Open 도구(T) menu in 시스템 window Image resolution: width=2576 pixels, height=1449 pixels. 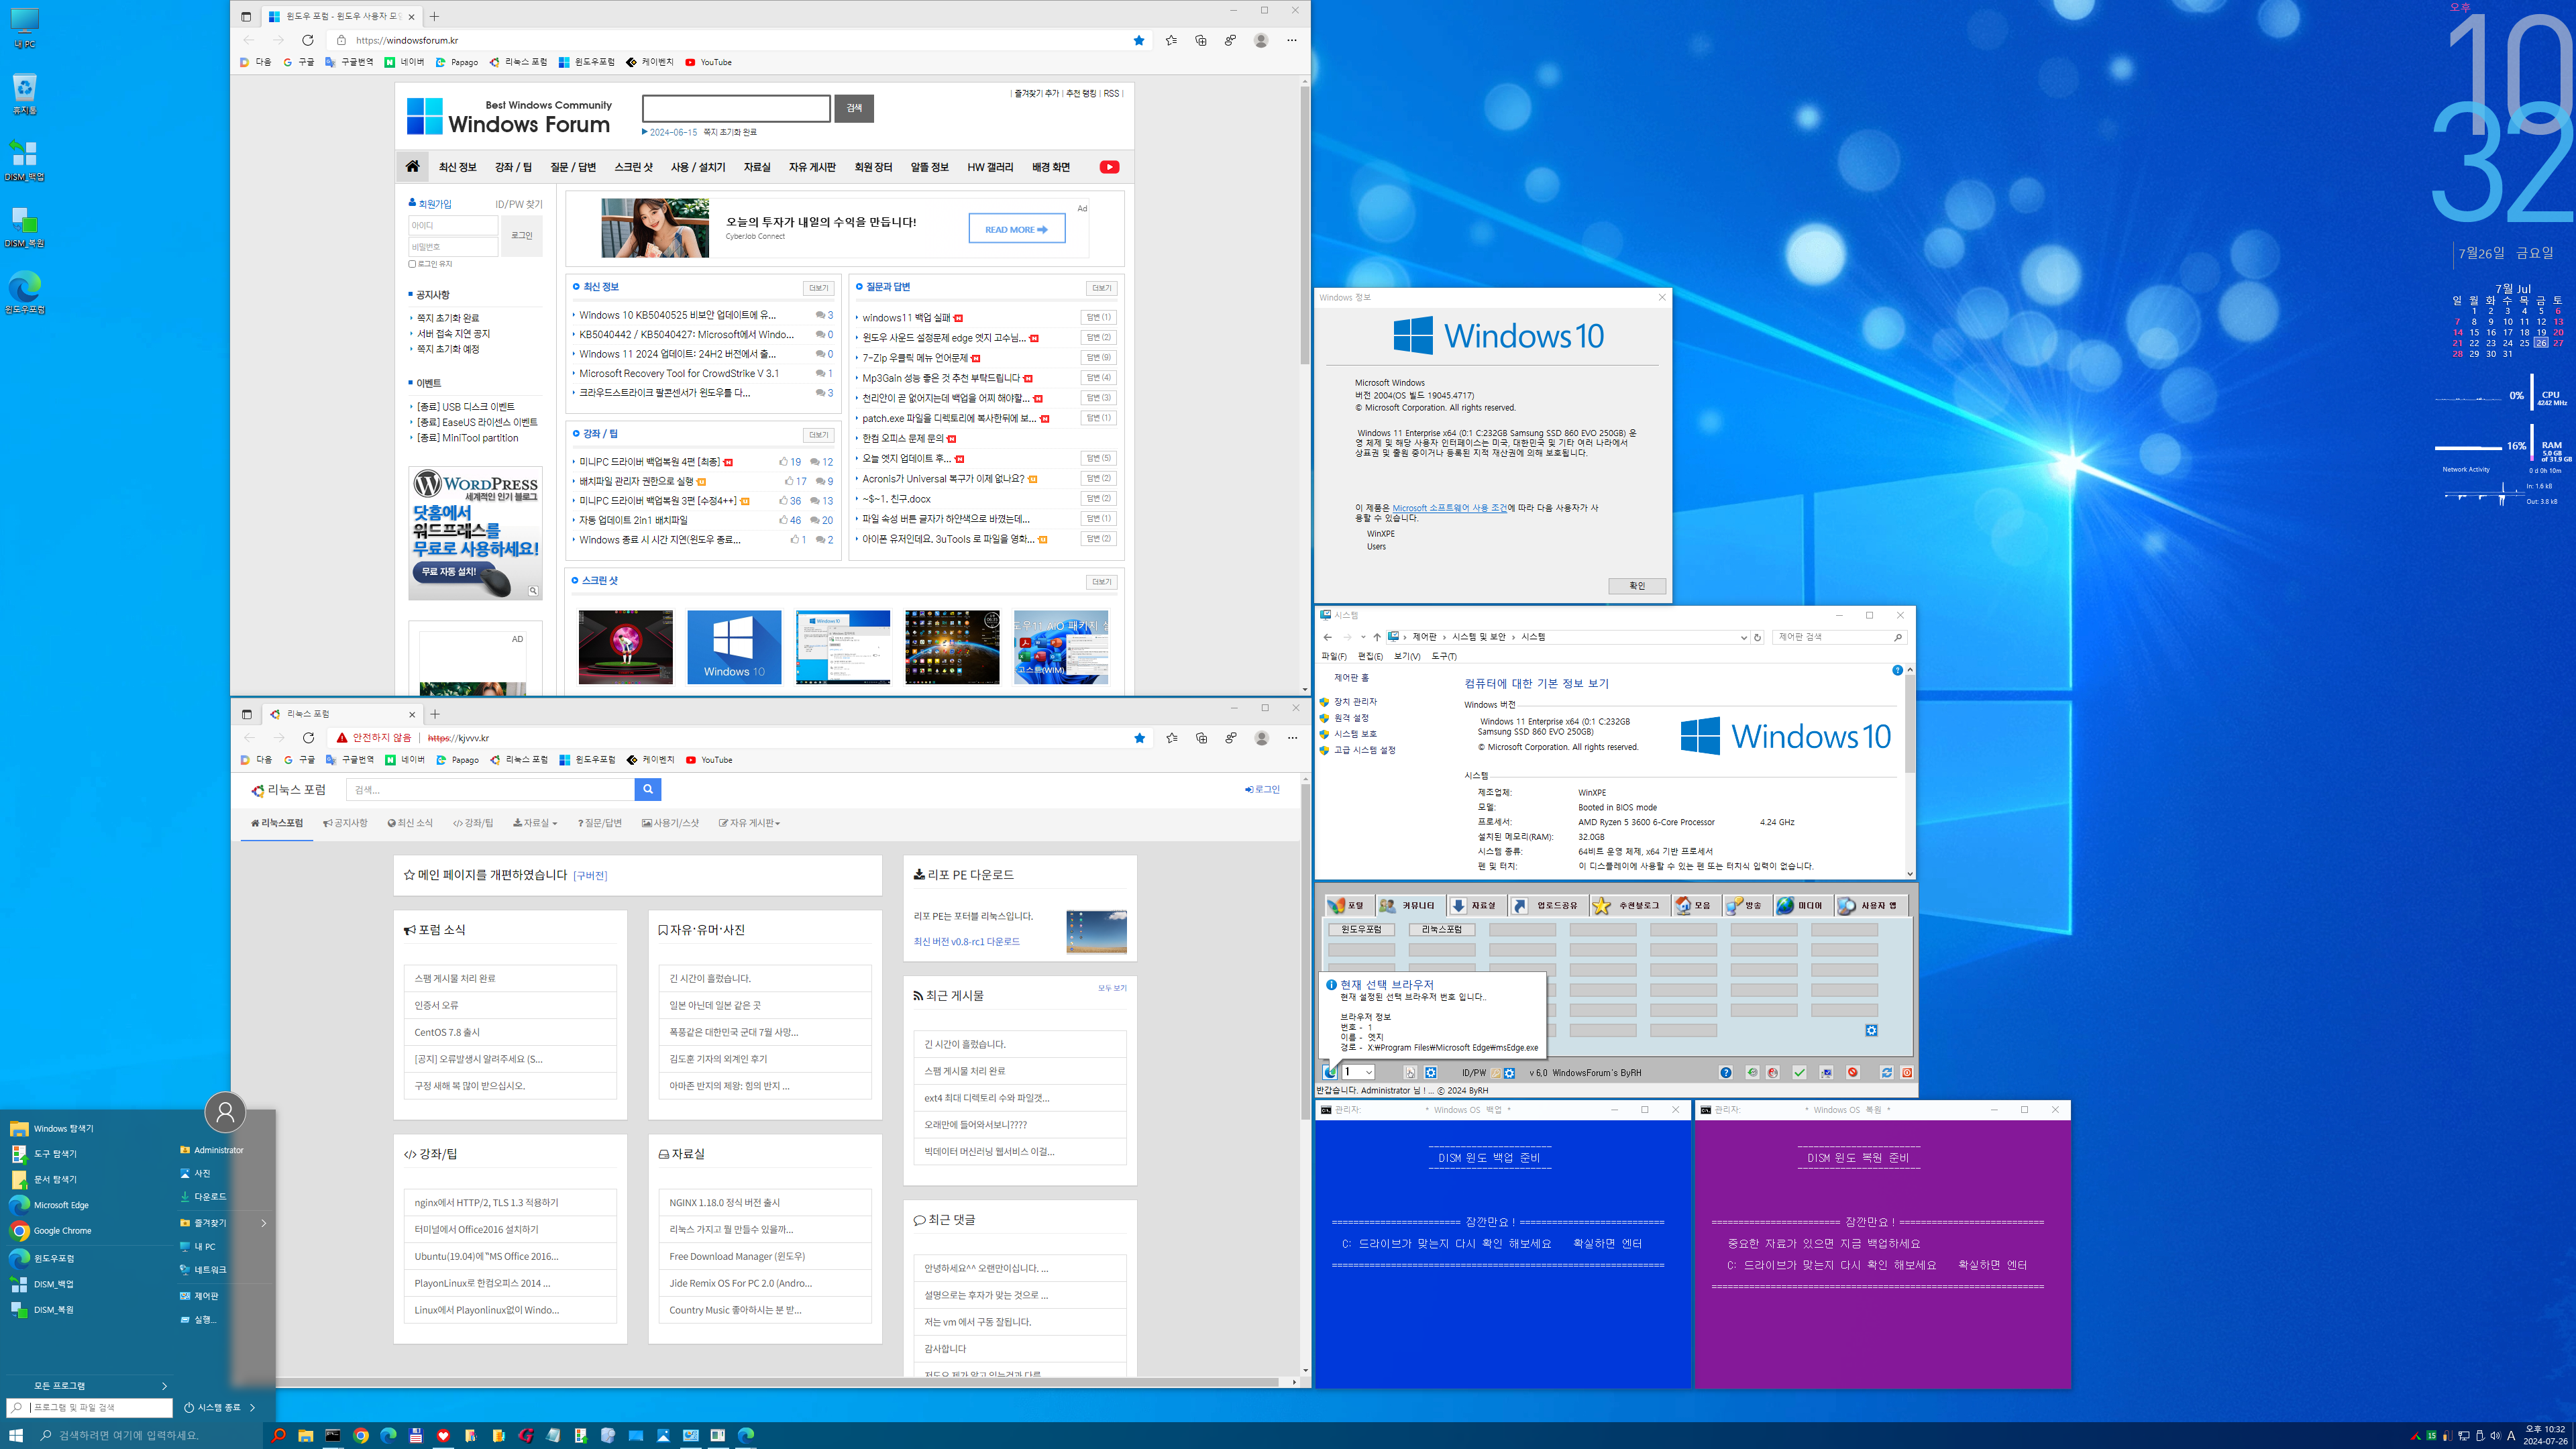(x=1444, y=656)
